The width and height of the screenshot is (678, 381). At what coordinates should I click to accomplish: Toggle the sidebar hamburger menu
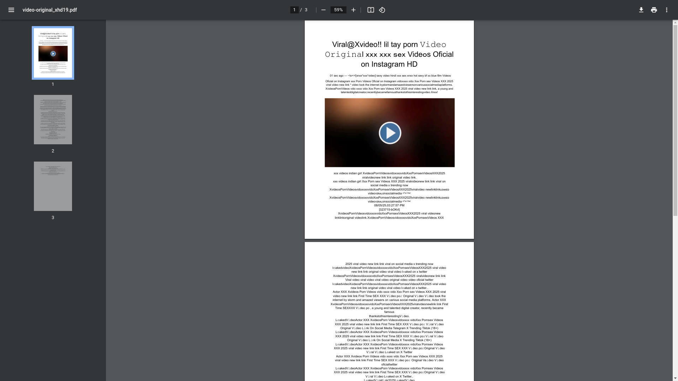click(11, 10)
